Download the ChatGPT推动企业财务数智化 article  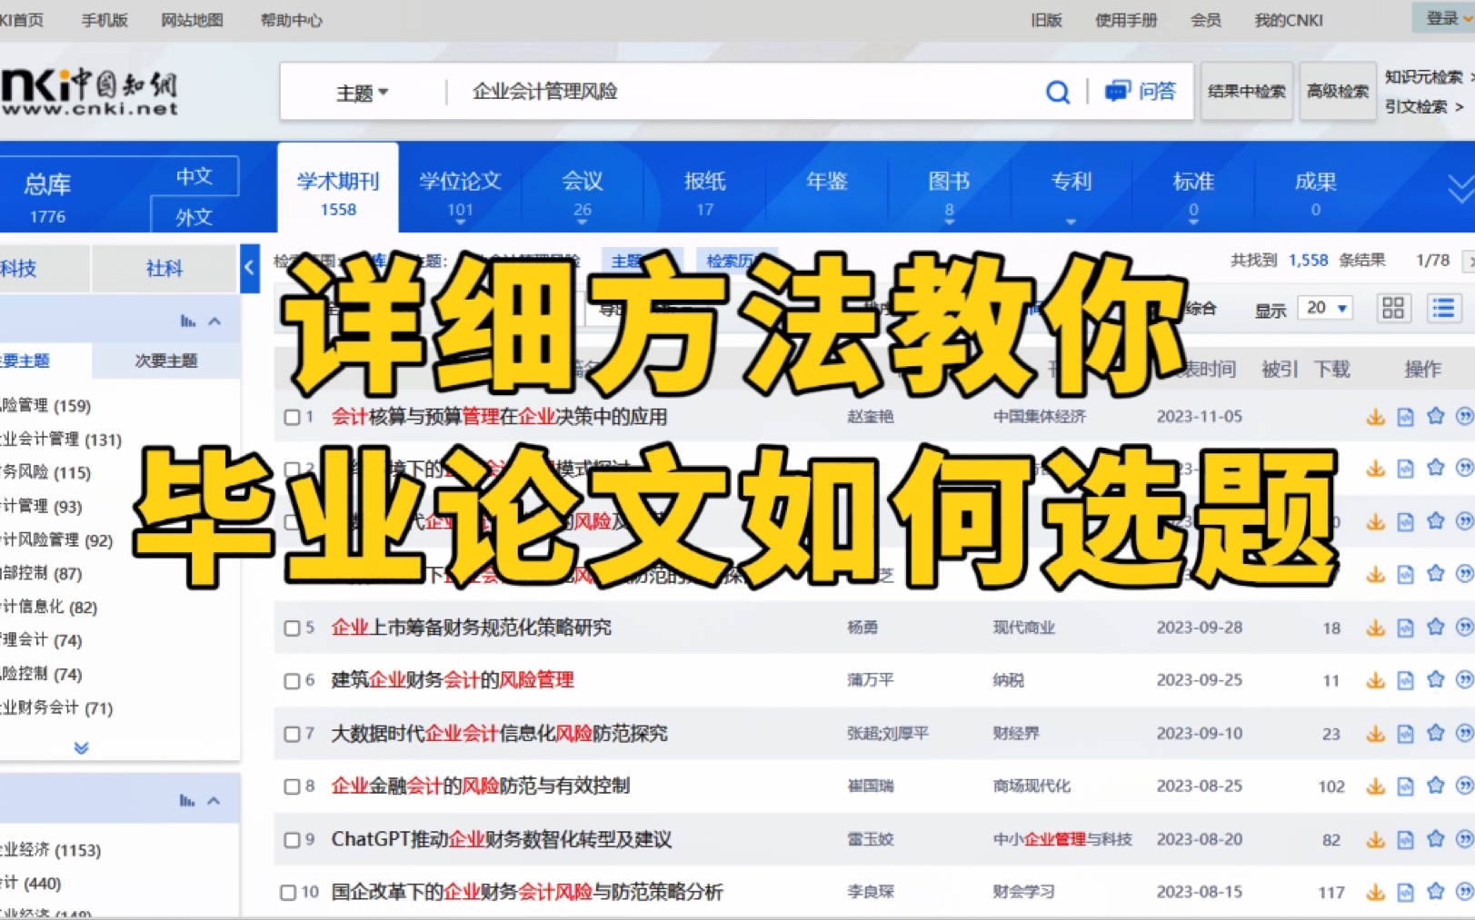click(x=1376, y=839)
